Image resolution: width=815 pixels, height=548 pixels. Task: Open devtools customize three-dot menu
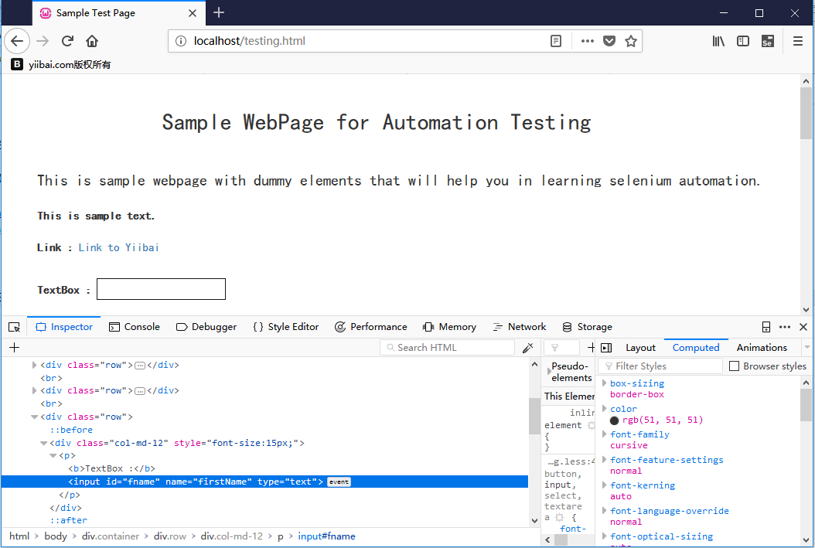[785, 327]
